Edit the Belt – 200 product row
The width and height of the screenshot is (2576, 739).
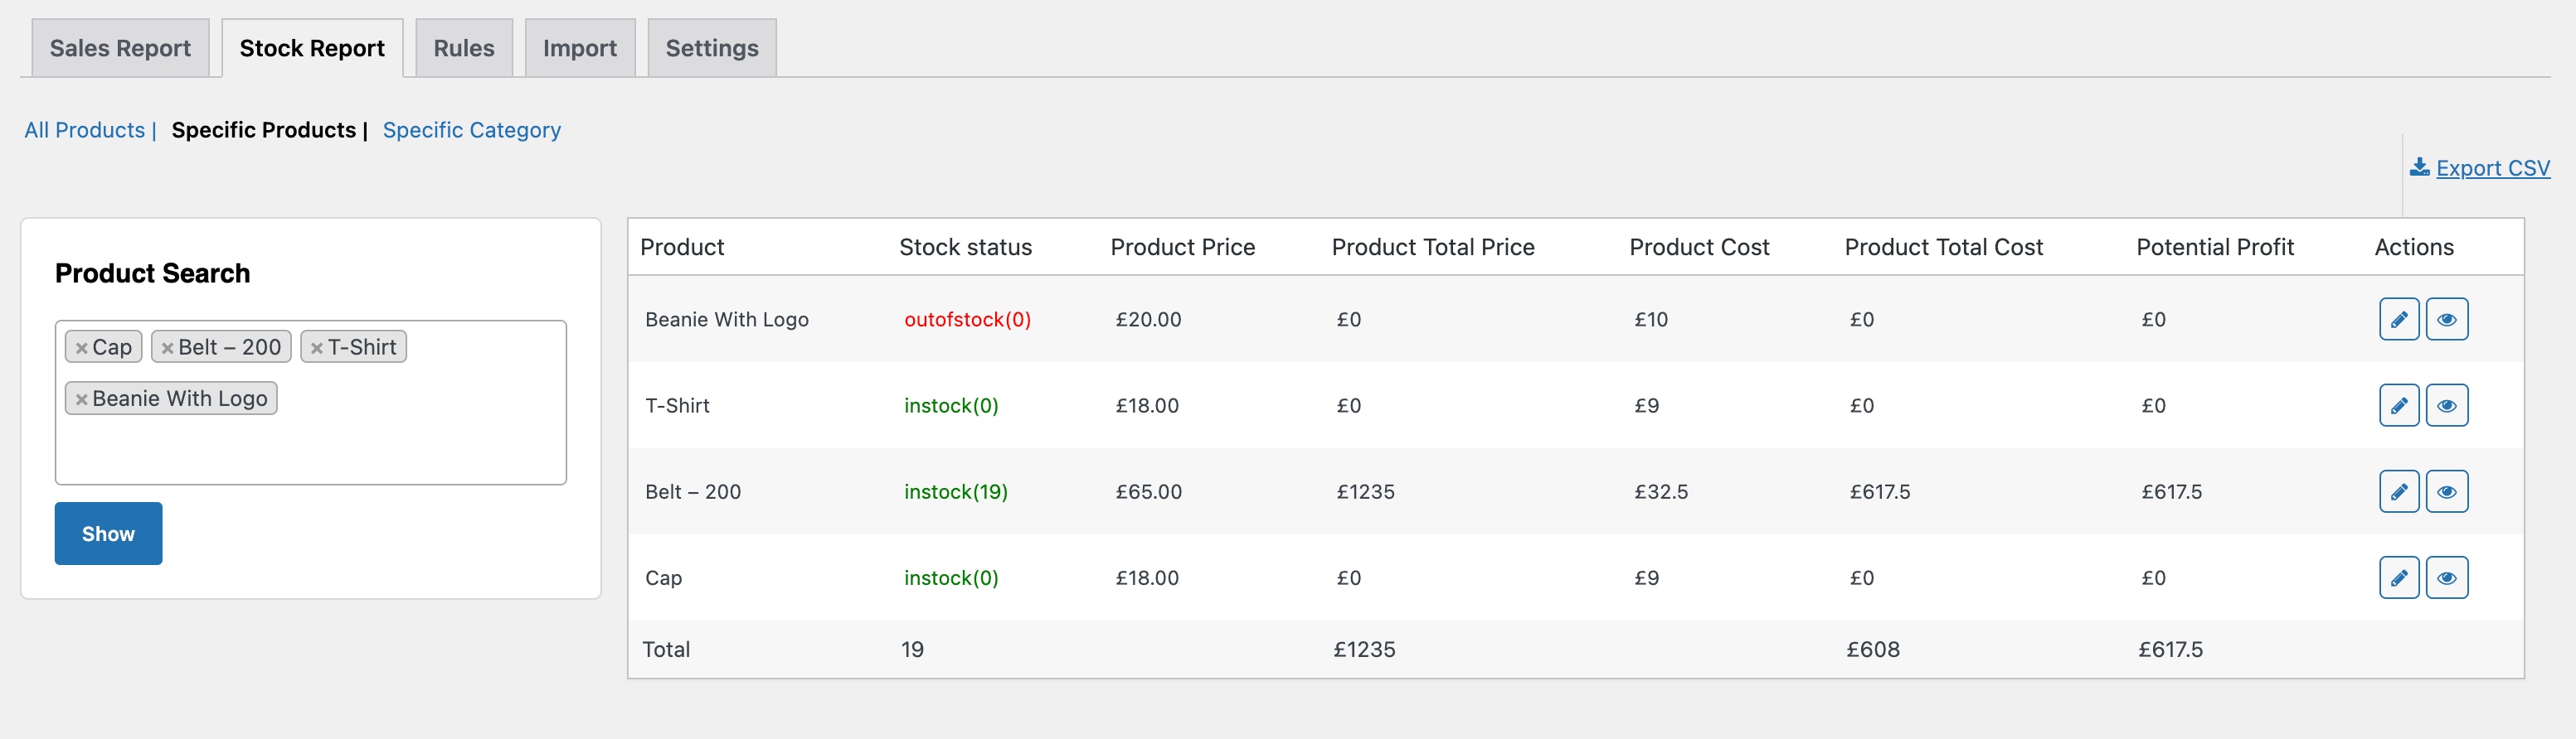click(x=2398, y=490)
